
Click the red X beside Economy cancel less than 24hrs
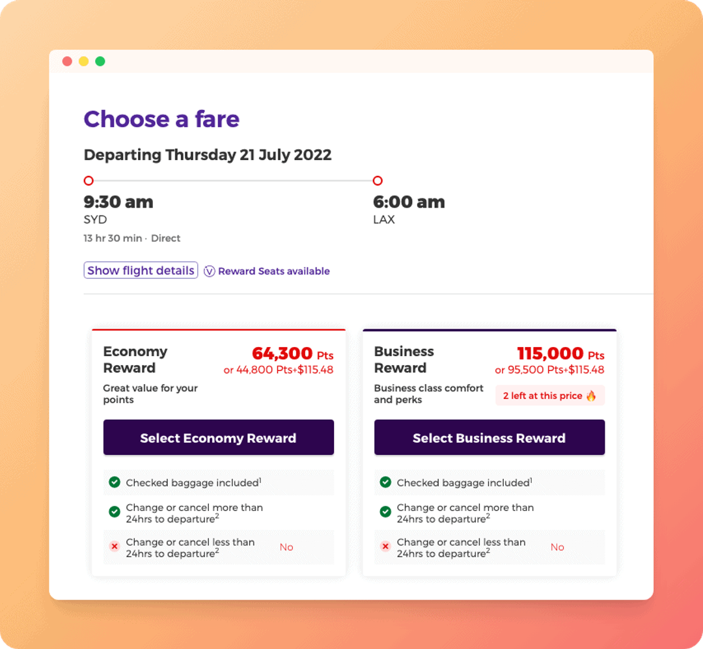115,547
